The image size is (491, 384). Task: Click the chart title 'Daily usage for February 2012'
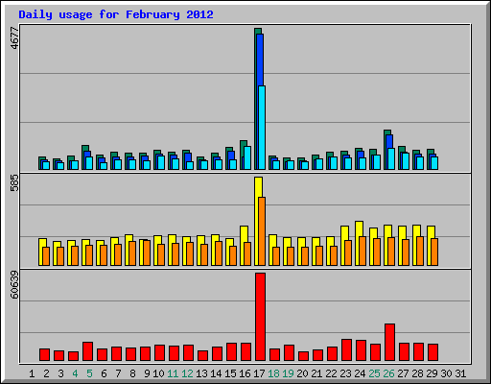(x=116, y=14)
